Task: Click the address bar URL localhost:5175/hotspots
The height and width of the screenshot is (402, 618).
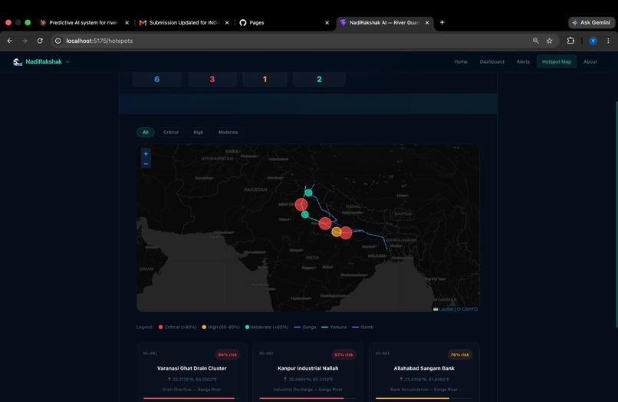Action: [100, 41]
